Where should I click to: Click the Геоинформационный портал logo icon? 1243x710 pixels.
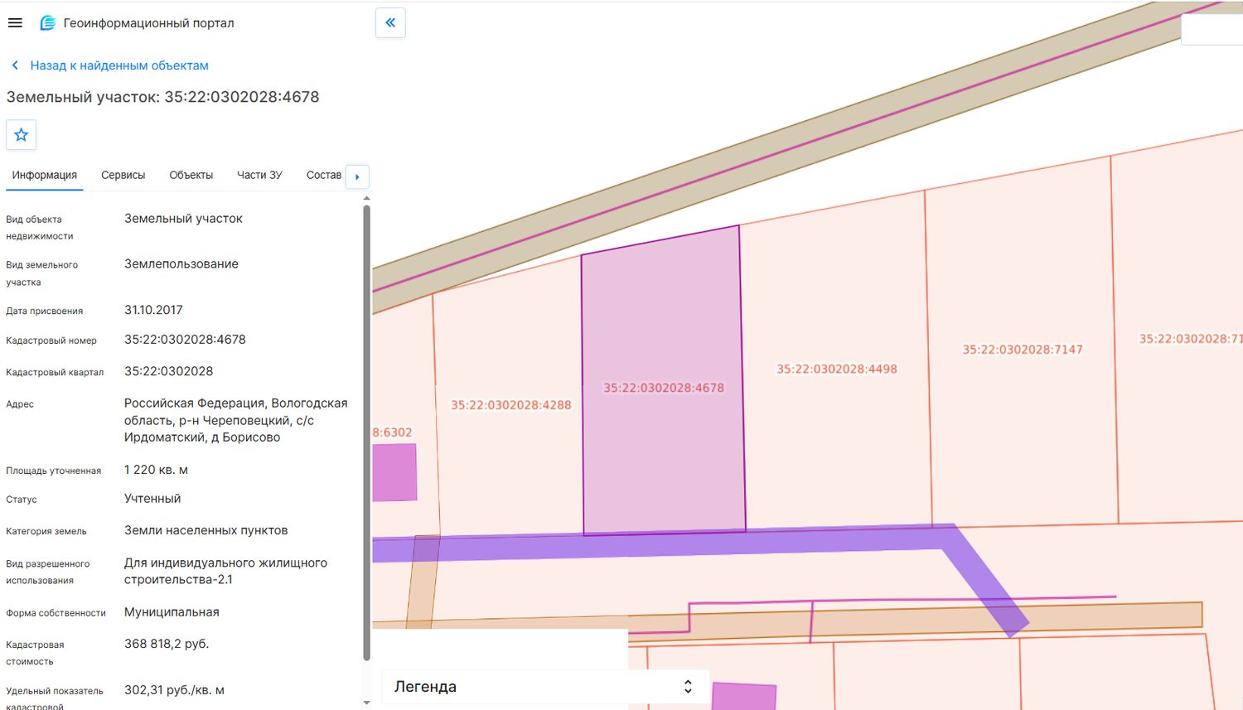pos(48,23)
